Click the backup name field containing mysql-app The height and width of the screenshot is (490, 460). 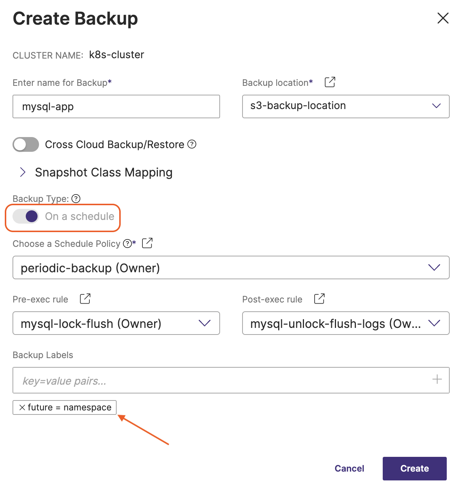point(116,106)
